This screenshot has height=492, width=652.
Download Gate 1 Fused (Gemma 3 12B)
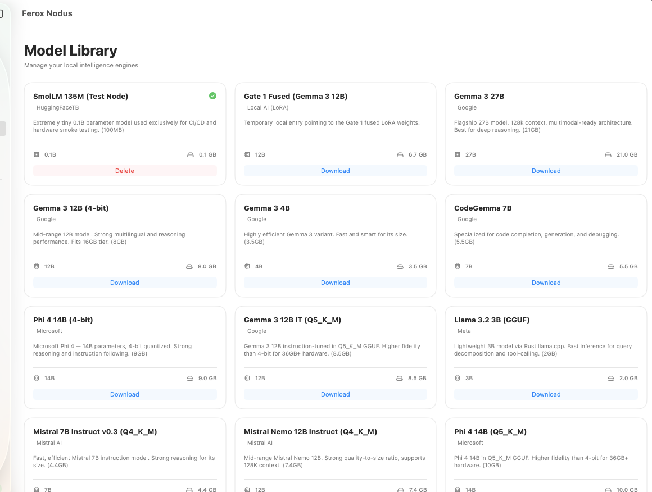335,171
